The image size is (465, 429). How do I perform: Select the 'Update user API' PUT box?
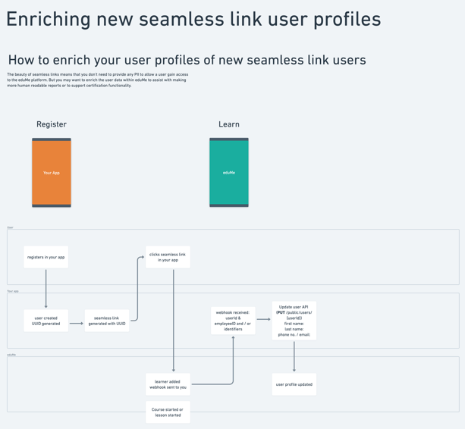(x=294, y=321)
